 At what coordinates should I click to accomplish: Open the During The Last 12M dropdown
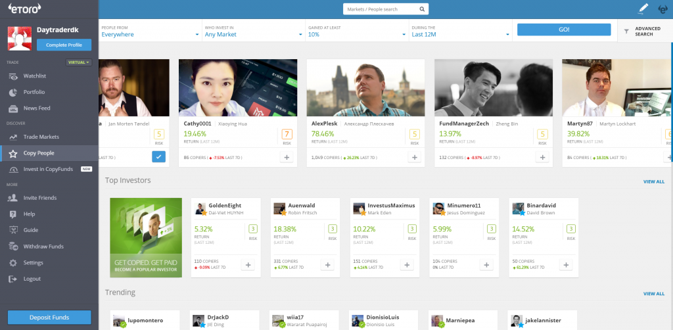[x=461, y=31]
